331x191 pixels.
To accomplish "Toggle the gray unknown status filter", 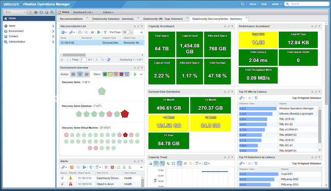I will point(127,74).
